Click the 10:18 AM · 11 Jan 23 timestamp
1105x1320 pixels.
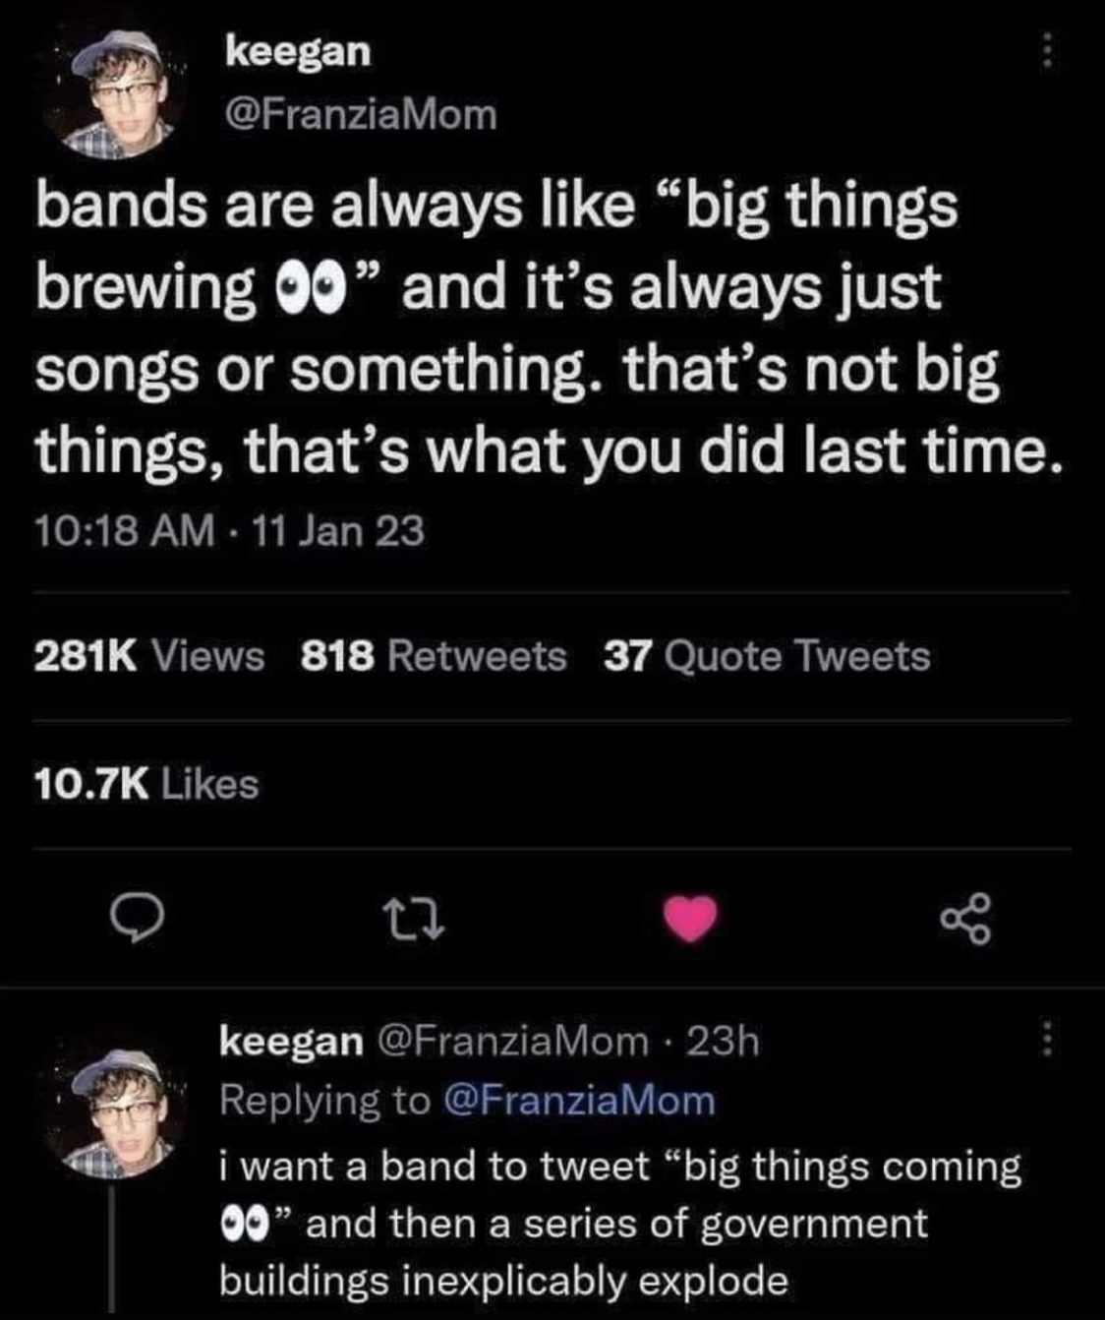pyautogui.click(x=230, y=532)
